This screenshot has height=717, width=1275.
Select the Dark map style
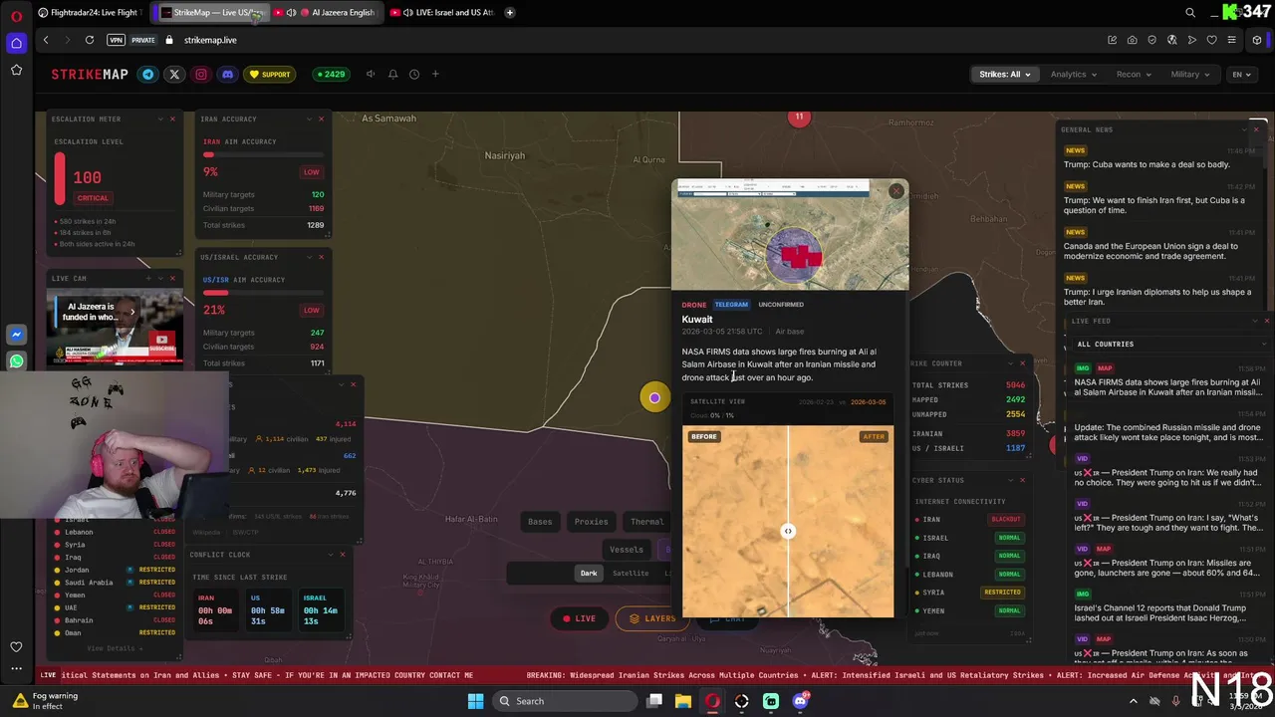589,573
